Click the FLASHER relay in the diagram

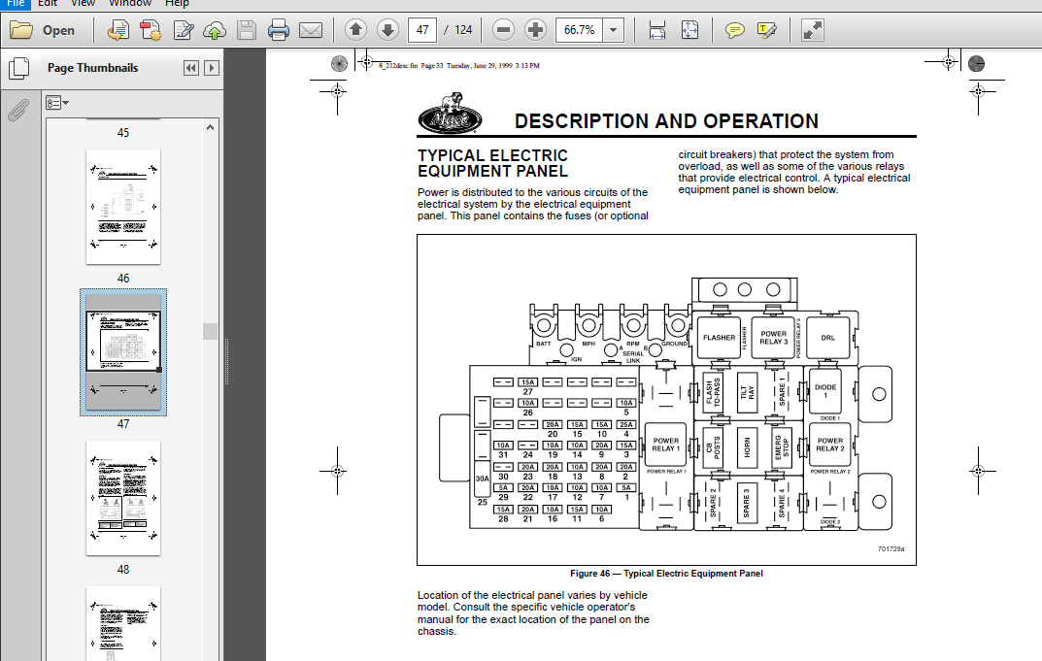(x=719, y=338)
